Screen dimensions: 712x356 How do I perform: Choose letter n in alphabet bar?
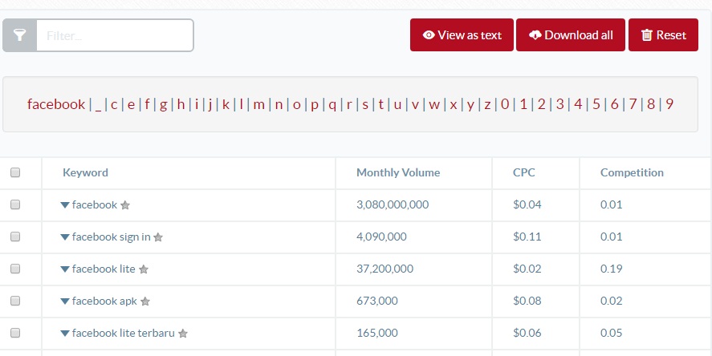pyautogui.click(x=279, y=104)
